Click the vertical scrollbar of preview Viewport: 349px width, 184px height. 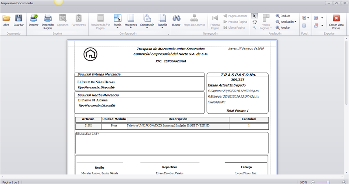346,105
